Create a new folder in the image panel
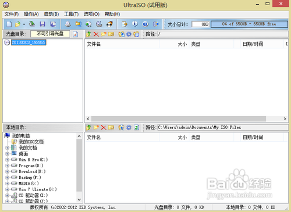Screen dimensions: 291x212 point(104,34)
